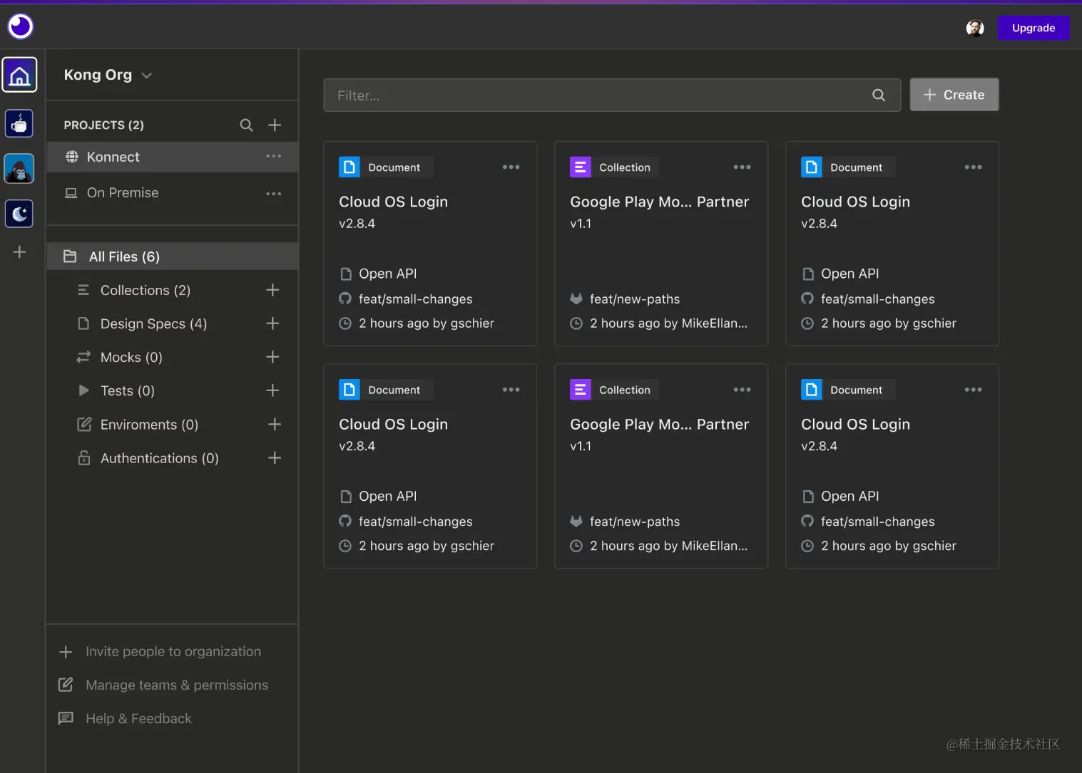Filter by Enviroments (0)
Image resolution: width=1082 pixels, height=773 pixels.
[149, 425]
